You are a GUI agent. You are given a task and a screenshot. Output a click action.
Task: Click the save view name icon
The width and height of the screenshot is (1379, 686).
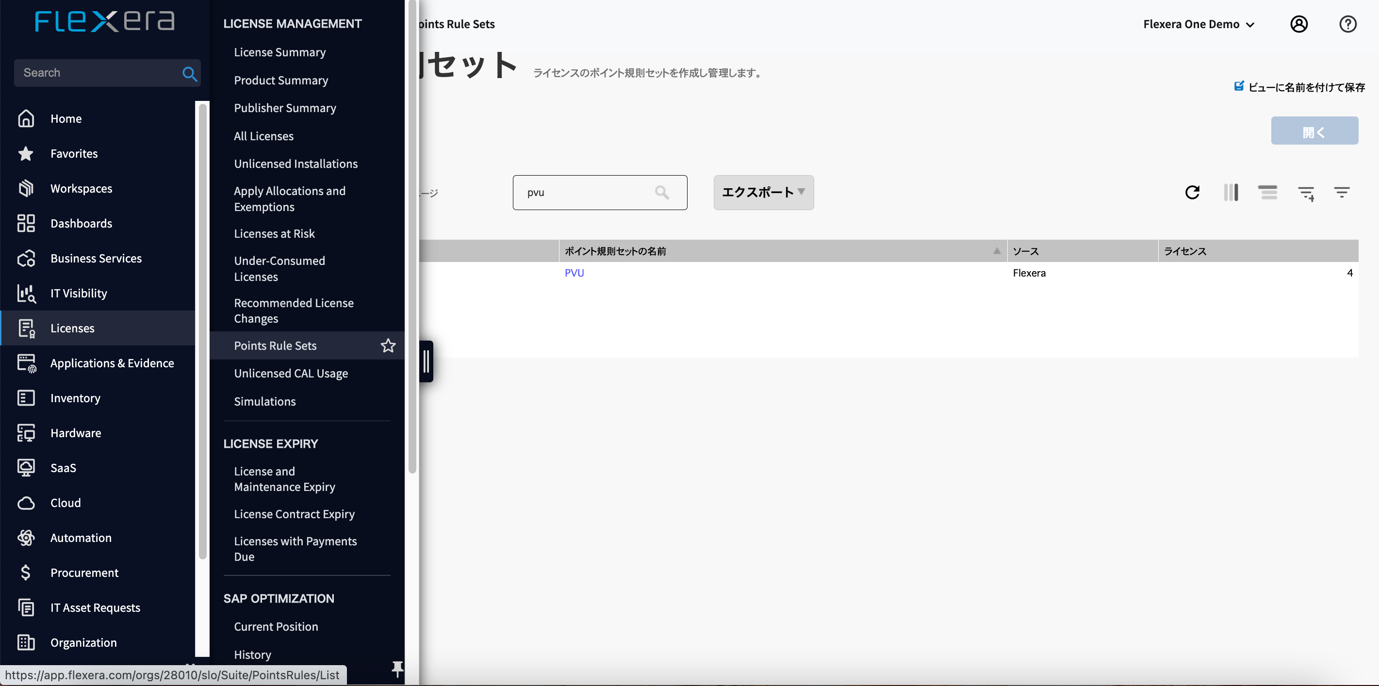coord(1239,86)
